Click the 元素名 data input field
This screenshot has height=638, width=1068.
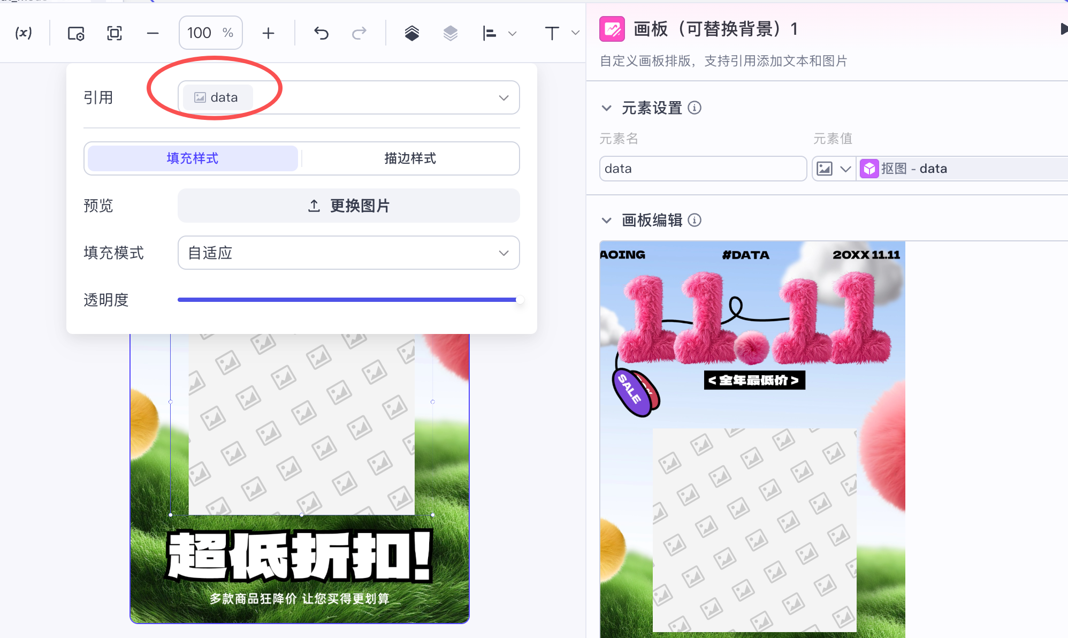pos(703,169)
